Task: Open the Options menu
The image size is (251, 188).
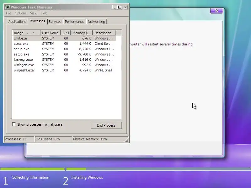Action: 21,13
